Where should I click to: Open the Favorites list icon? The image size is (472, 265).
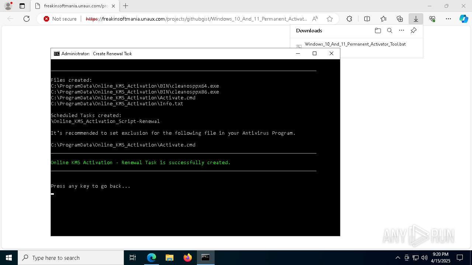tap(383, 19)
